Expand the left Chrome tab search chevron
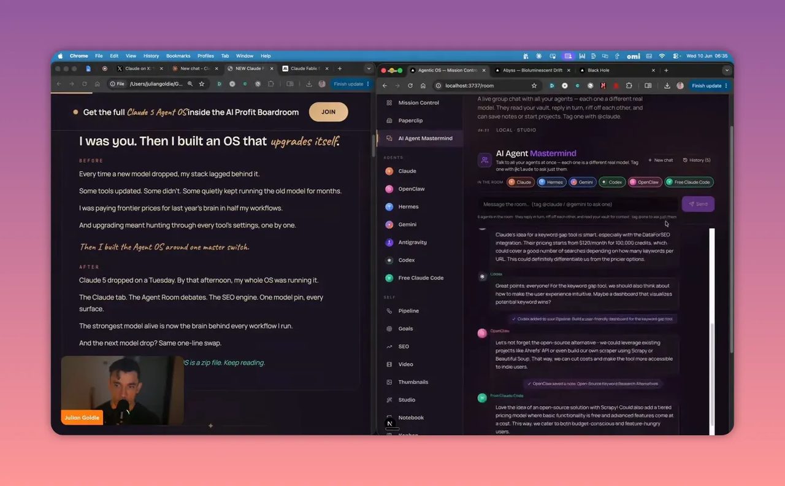Image resolution: width=785 pixels, height=486 pixels. (368, 69)
